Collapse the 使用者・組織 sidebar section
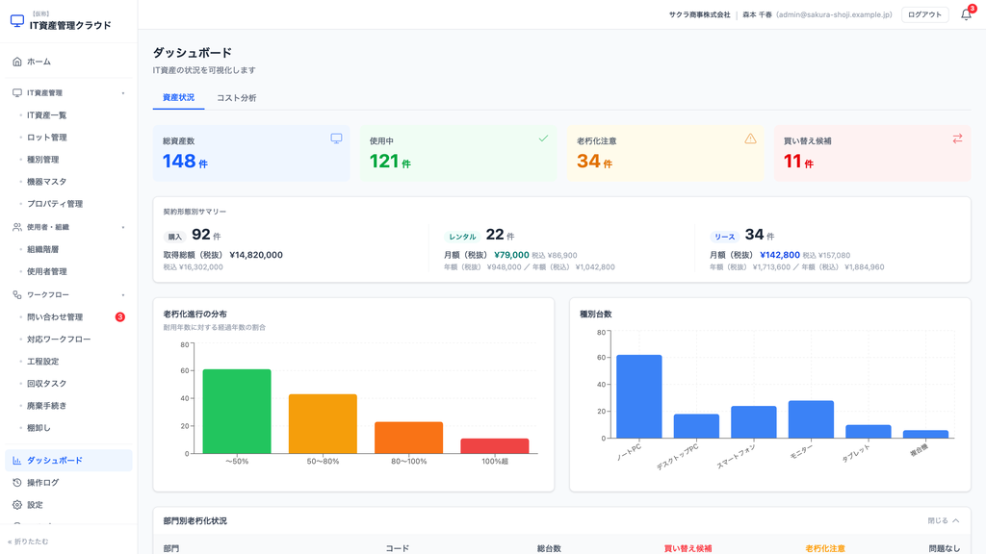This screenshot has height=554, width=986. [x=68, y=227]
